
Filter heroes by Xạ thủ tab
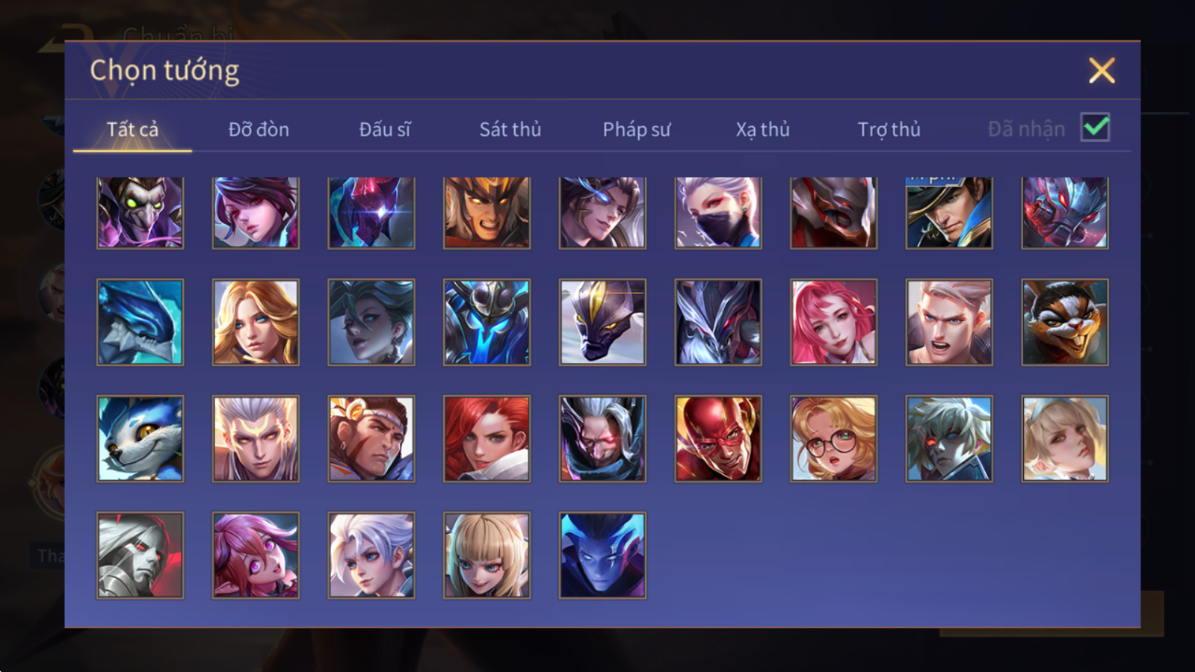tap(762, 129)
